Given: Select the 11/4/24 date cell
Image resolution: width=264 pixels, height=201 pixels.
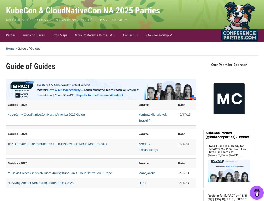Looking at the screenshot, I should (183, 144).
